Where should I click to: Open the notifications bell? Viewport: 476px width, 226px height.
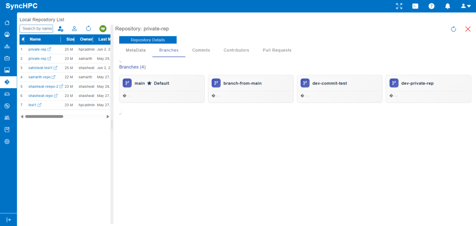pyautogui.click(x=448, y=6)
